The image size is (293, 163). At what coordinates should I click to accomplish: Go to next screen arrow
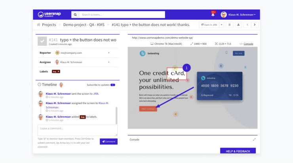[x=255, y=25]
